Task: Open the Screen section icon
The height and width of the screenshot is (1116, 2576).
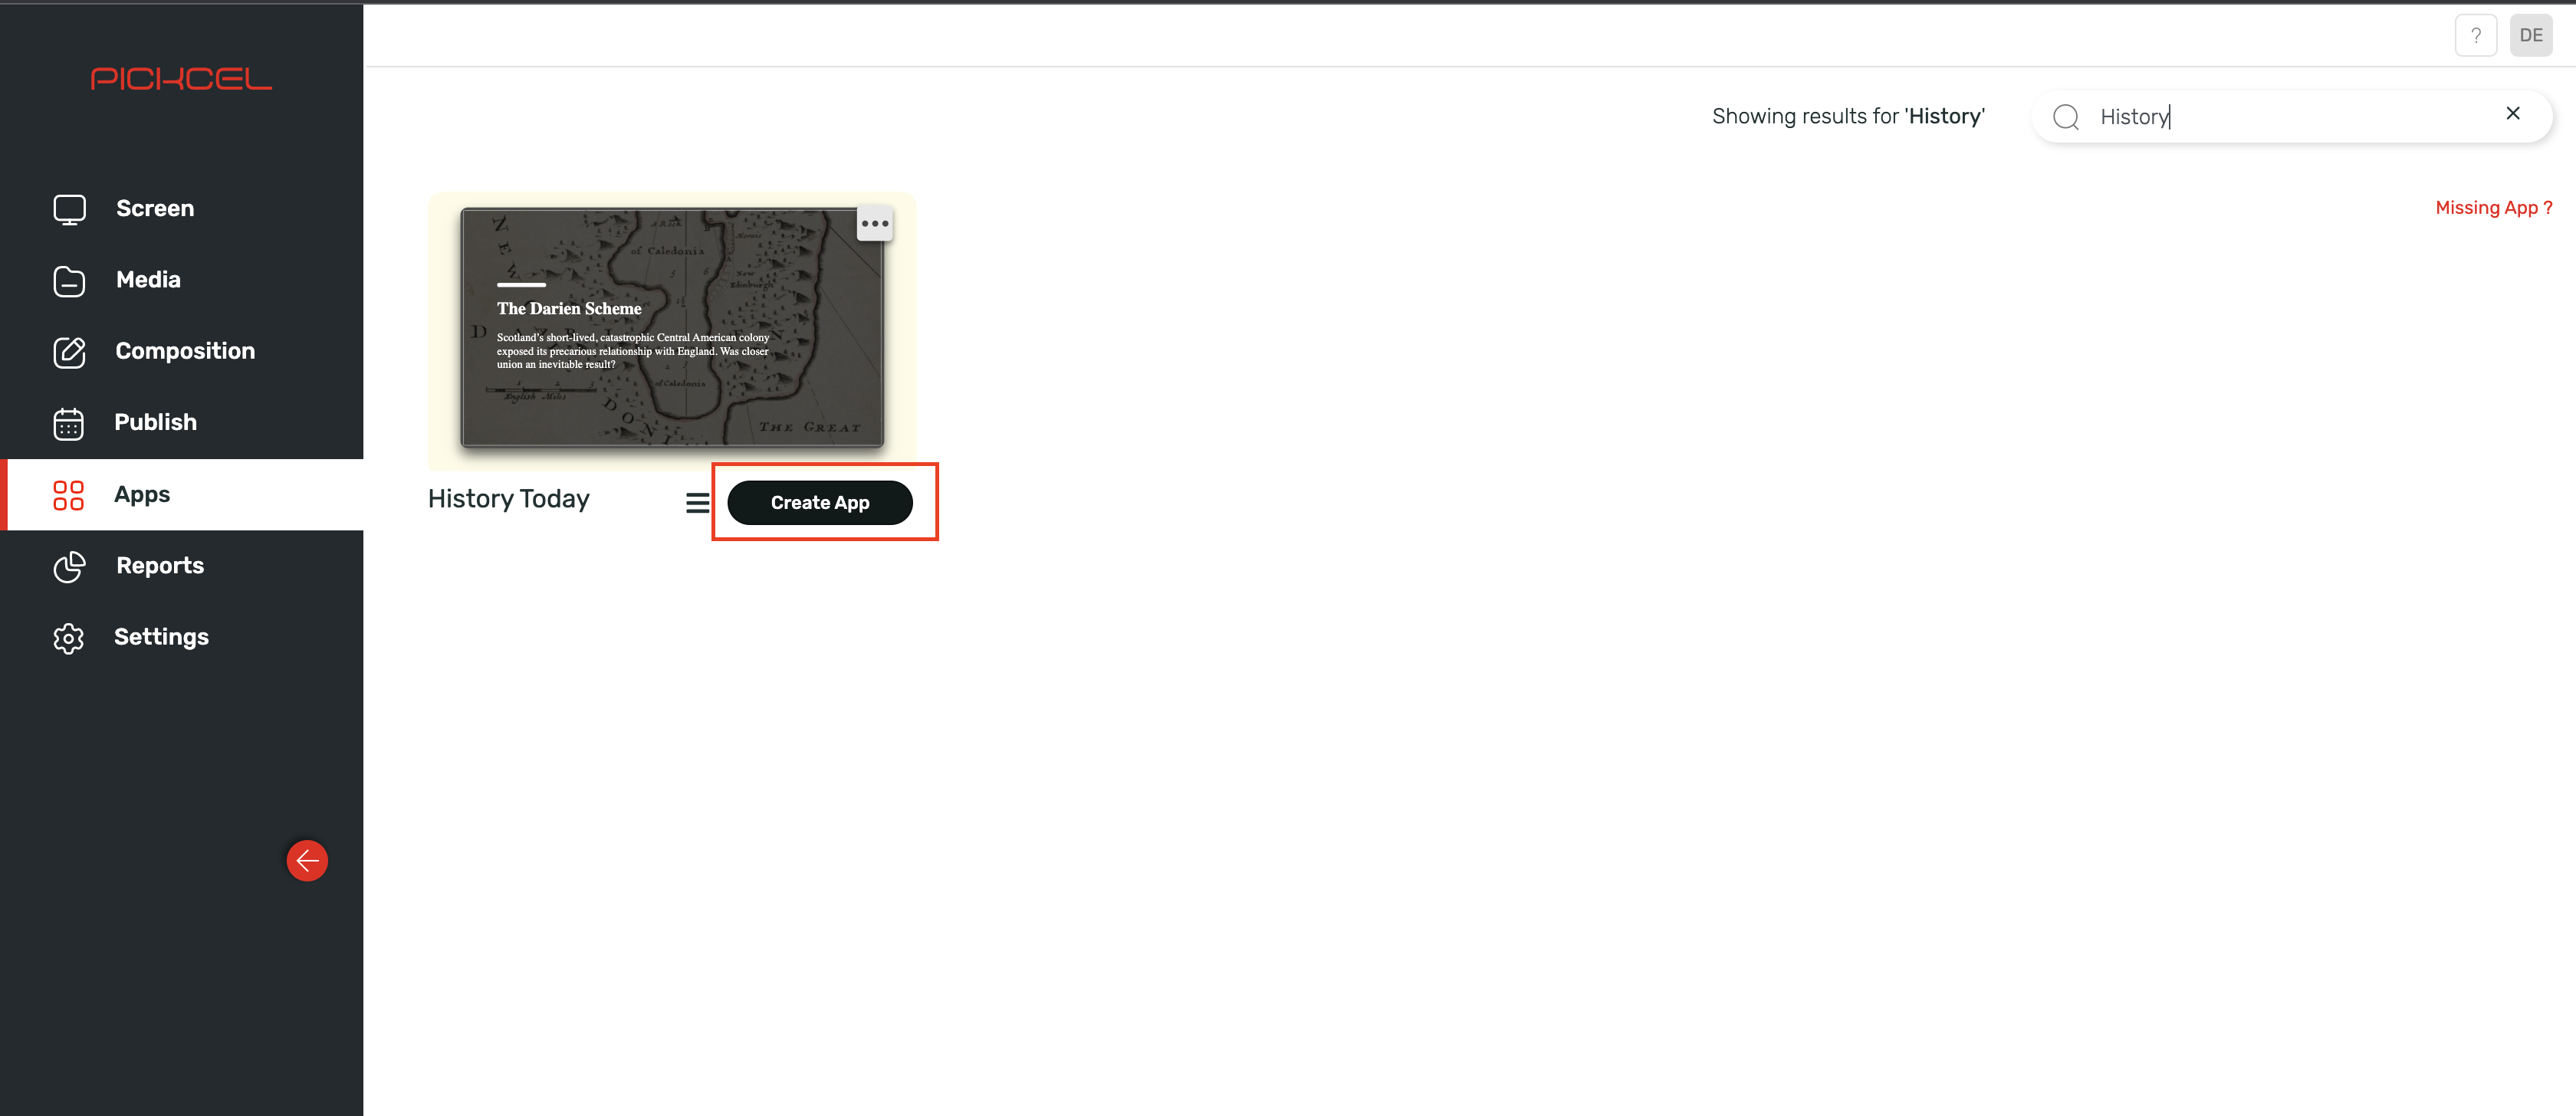Action: 69,209
